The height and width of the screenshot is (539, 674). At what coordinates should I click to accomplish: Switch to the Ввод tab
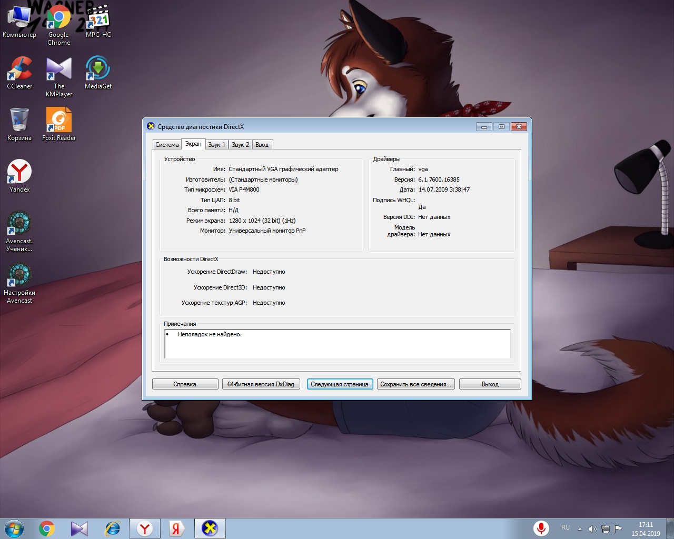pos(262,145)
